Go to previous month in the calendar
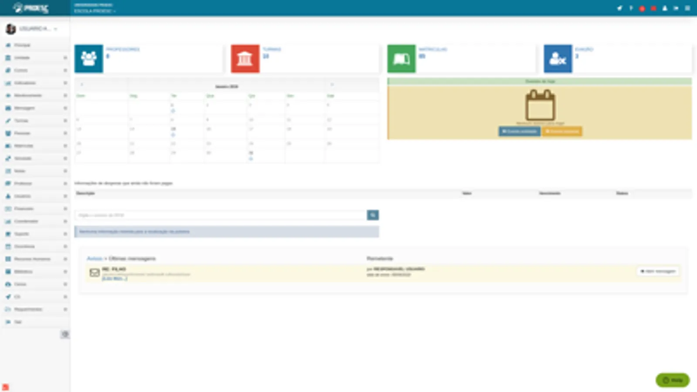The height and width of the screenshot is (392, 697). point(82,84)
